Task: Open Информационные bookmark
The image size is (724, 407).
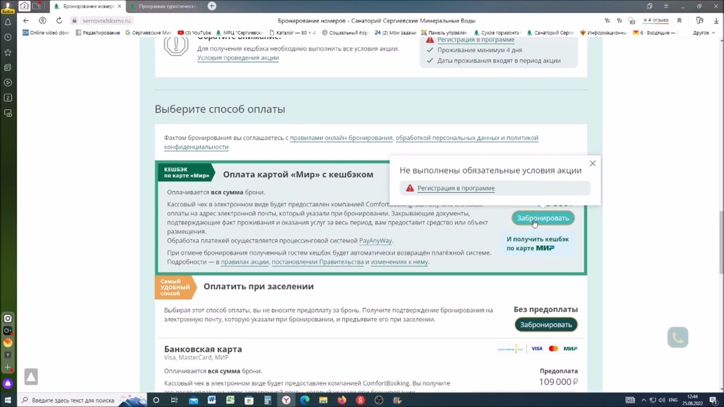Action: click(603, 33)
